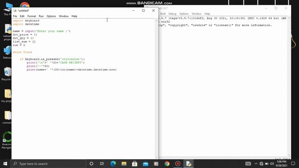The image size is (299, 168).
Task: Select the Chrome desktop shortcut icon
Action: (x=24, y=5)
